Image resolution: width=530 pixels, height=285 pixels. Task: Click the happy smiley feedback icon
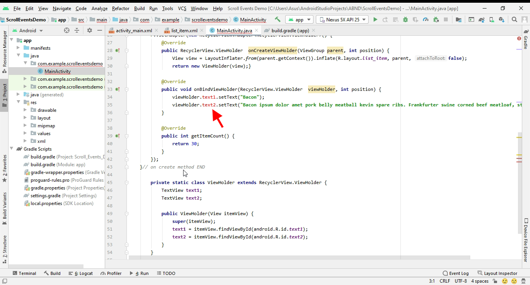pyautogui.click(x=505, y=281)
